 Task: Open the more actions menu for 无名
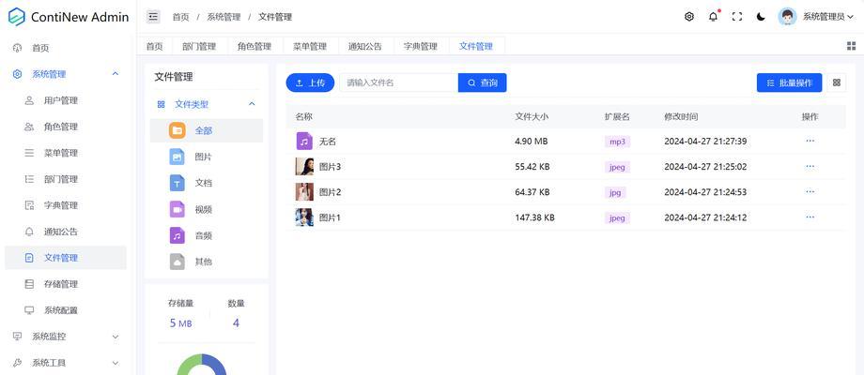point(810,141)
